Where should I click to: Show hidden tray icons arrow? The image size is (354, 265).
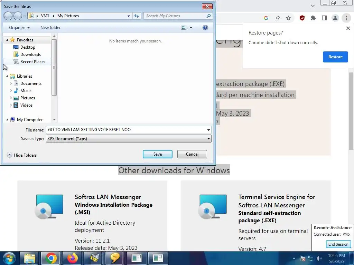(294, 258)
